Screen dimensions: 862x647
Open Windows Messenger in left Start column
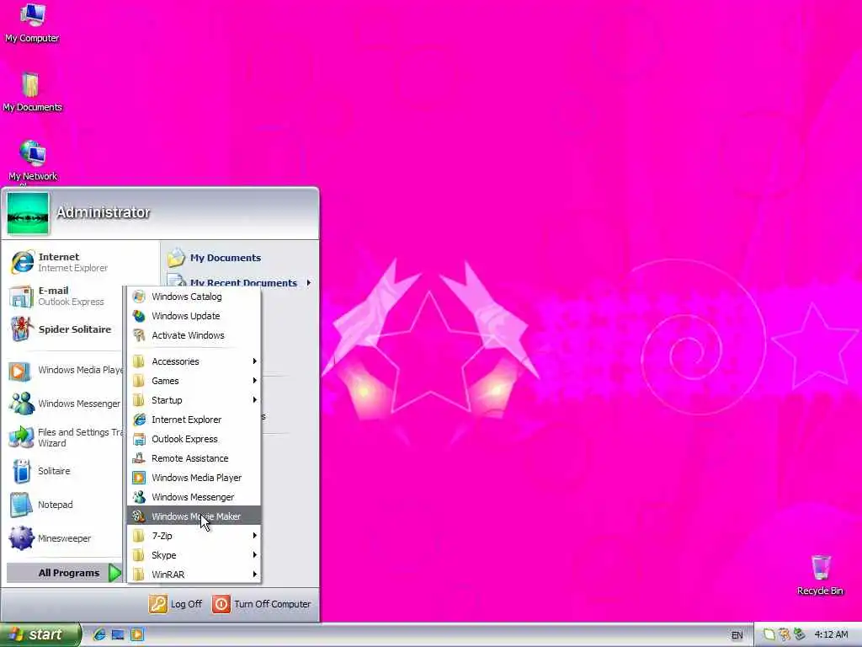65,404
